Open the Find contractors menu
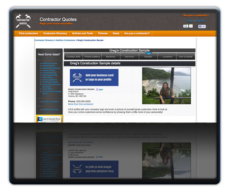Image resolution: width=231 pixels, height=188 pixels. coord(28,33)
